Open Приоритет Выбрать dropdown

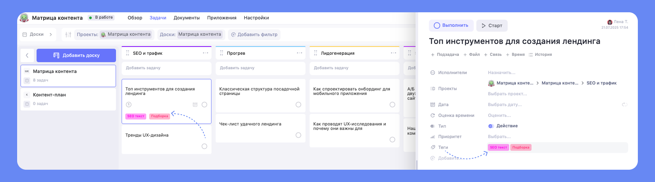coord(499,137)
